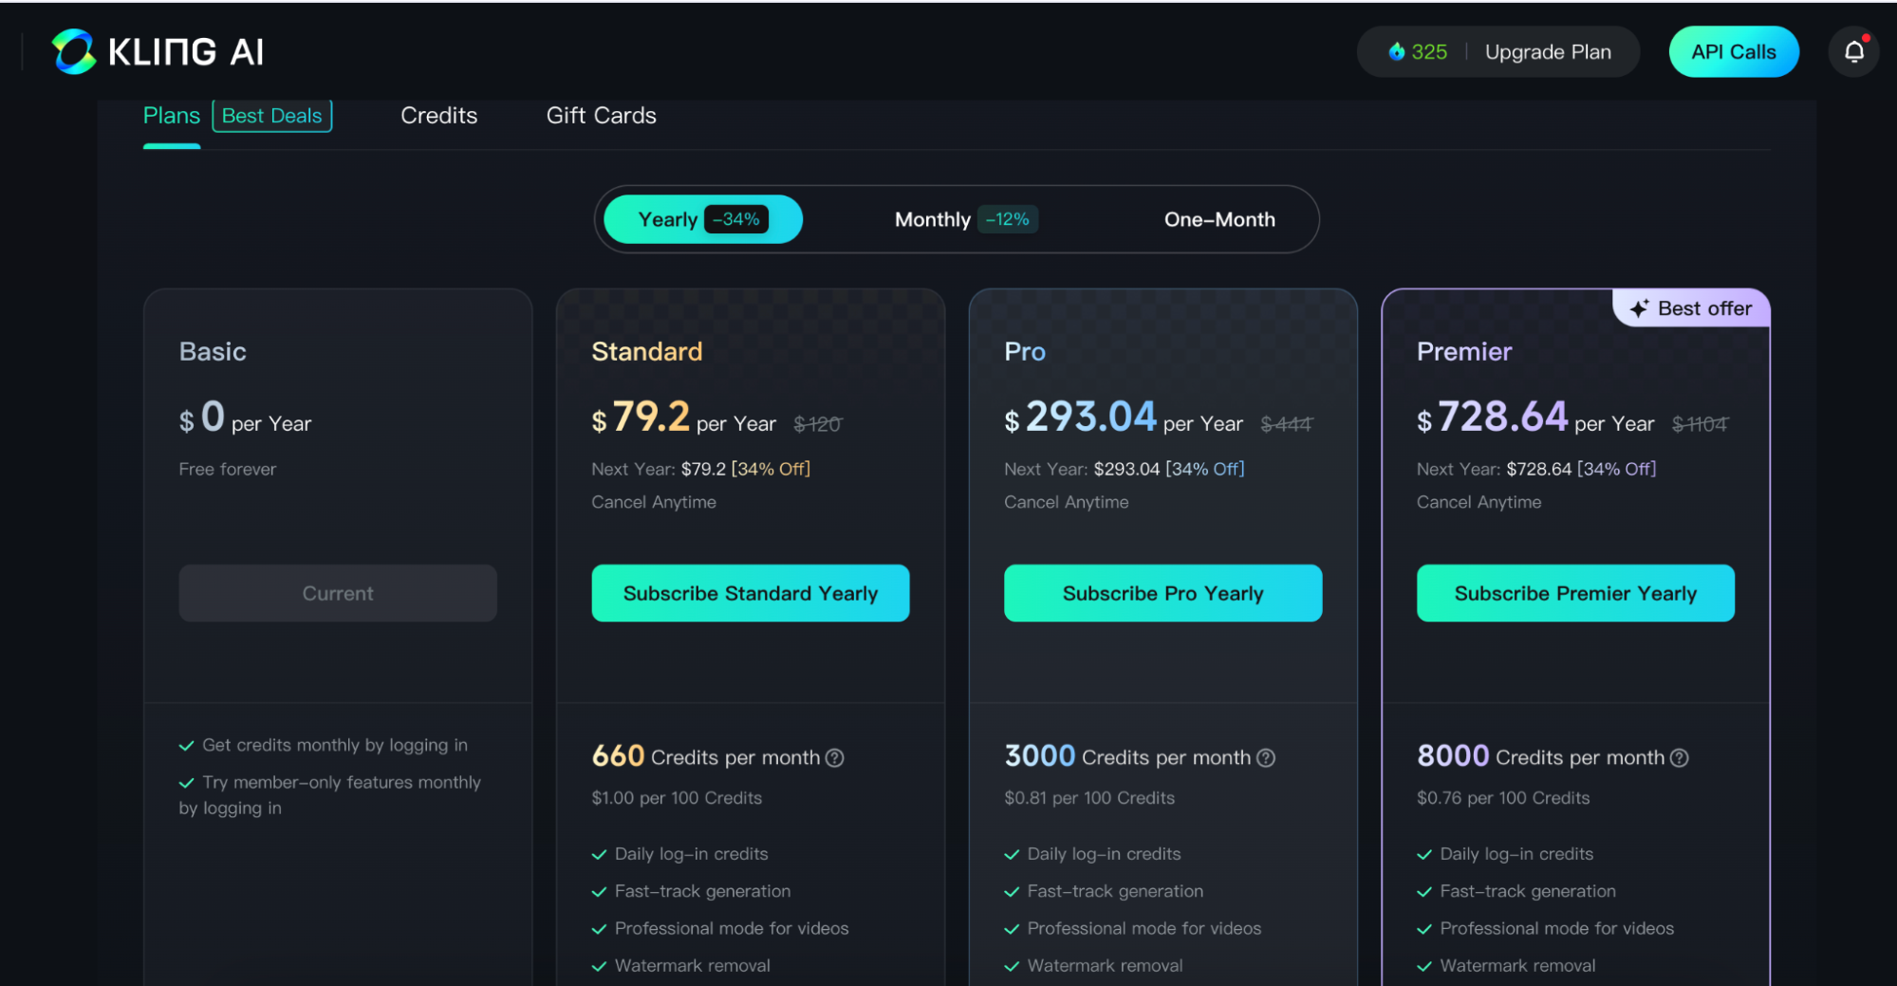The image size is (1897, 986).
Task: Click 'Fast-track generation' on Standard card
Action: [703, 891]
